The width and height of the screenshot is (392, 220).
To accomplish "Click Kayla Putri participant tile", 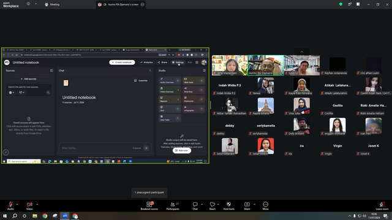I will (302, 86).
